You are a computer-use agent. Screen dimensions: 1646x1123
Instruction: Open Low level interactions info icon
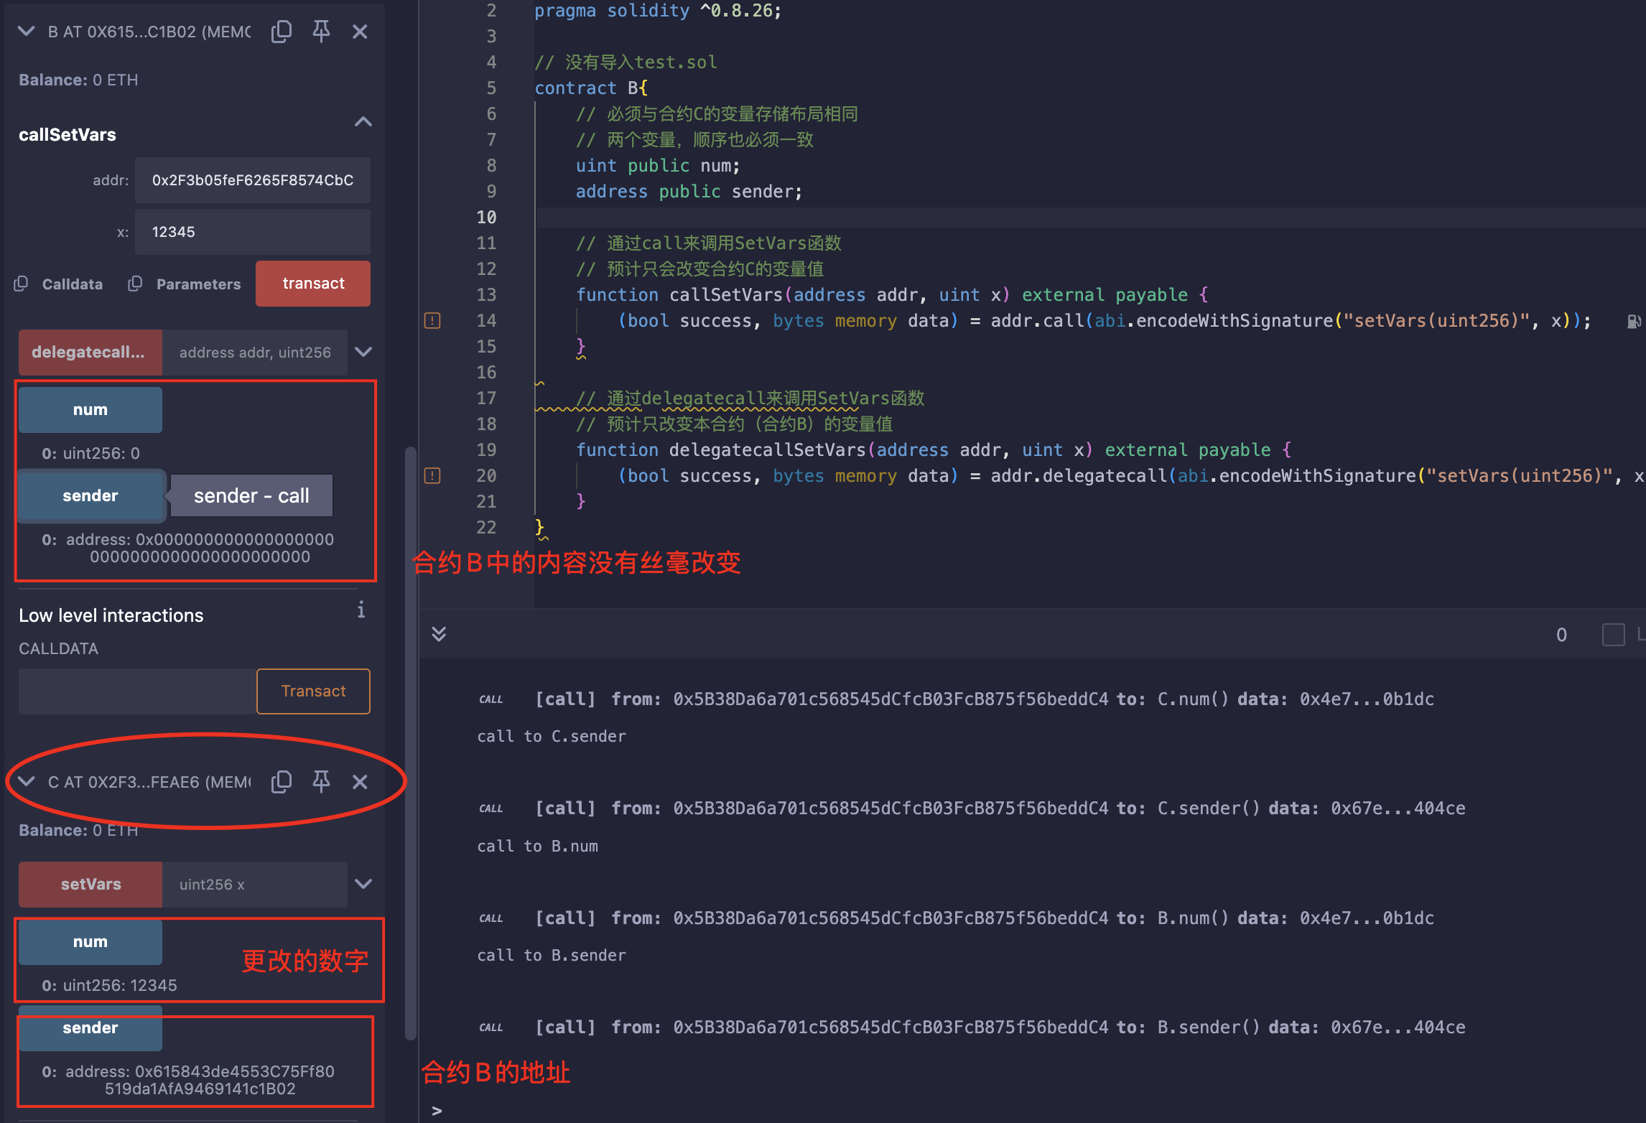click(361, 610)
